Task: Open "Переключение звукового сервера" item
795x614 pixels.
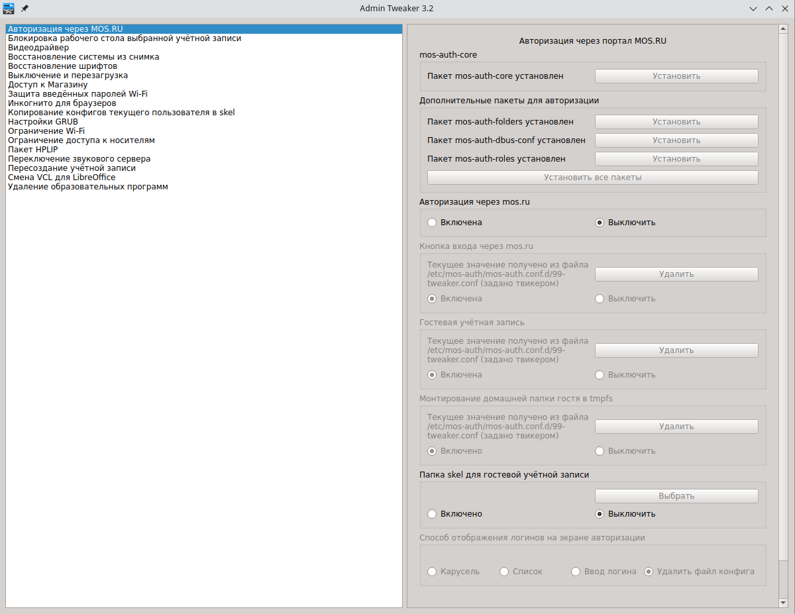Action: coord(79,159)
